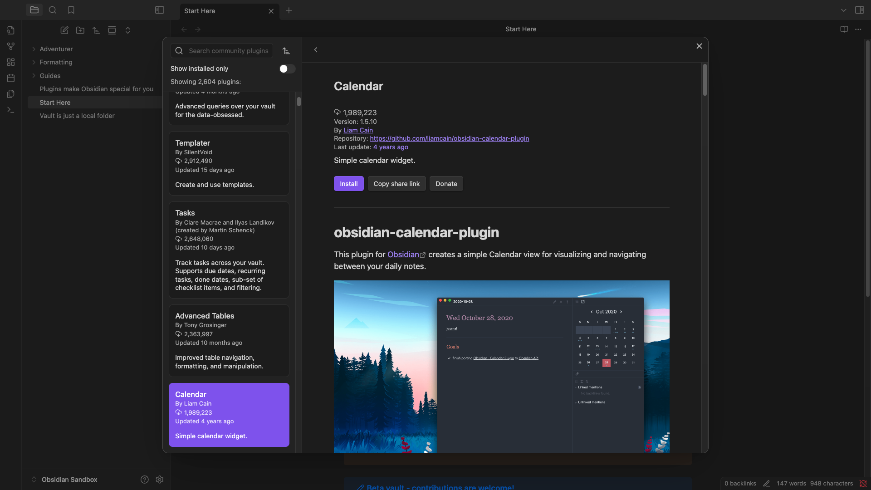Screen dimensions: 871x490
Task: Change sort order in file explorer
Action: pos(96,30)
